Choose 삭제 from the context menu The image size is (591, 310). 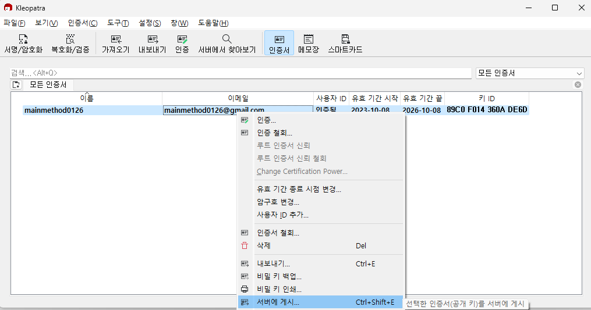[x=263, y=246]
